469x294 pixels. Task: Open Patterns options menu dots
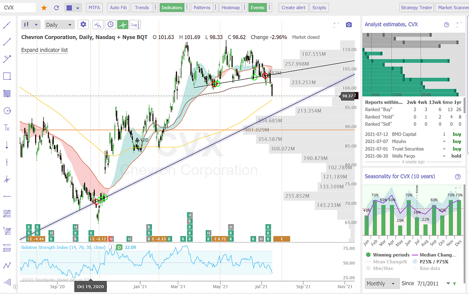[215, 8]
